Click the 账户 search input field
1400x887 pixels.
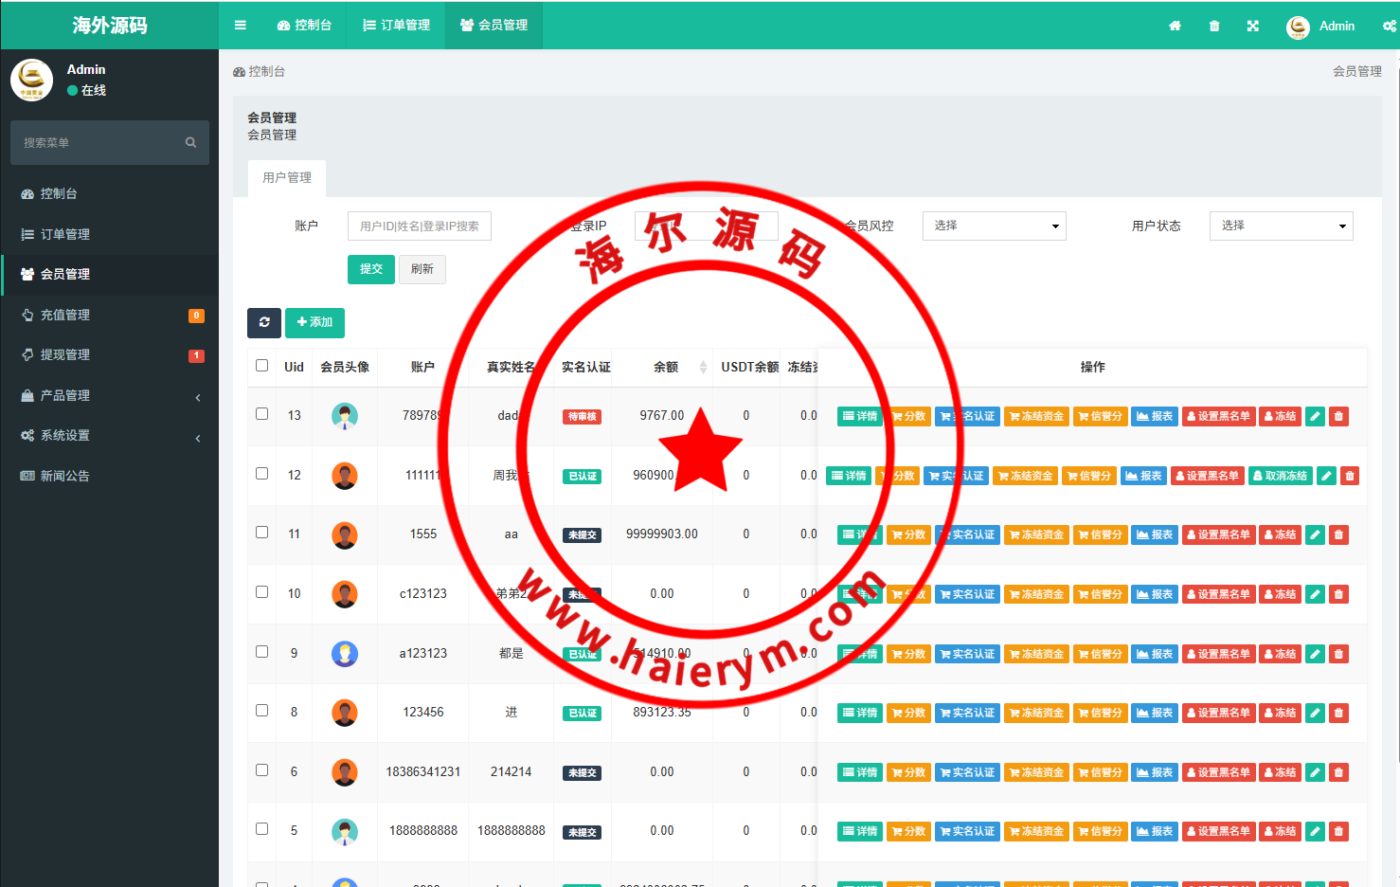pyautogui.click(x=419, y=226)
